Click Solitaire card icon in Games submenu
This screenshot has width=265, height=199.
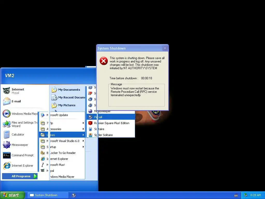90,129
